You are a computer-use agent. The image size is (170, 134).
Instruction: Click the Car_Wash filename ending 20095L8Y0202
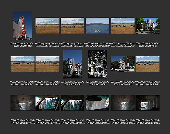(98, 121)
